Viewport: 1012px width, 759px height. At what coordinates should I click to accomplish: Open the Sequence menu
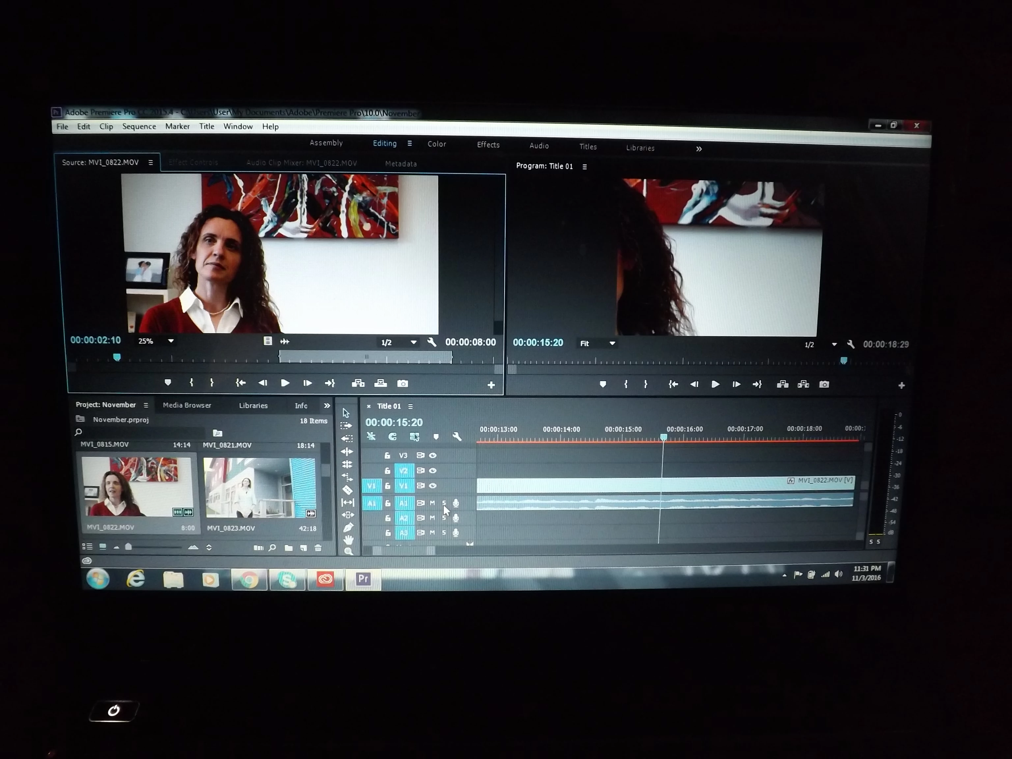[x=139, y=126]
